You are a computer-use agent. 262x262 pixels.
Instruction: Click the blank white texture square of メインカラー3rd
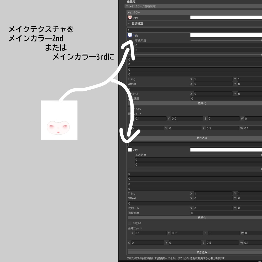coord(129,150)
